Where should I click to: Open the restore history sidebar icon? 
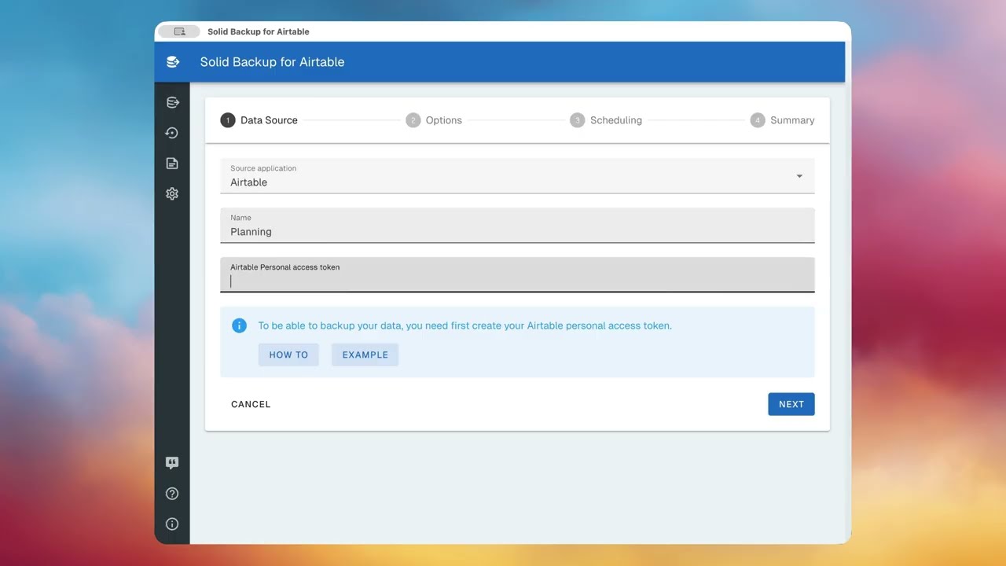pyautogui.click(x=172, y=133)
